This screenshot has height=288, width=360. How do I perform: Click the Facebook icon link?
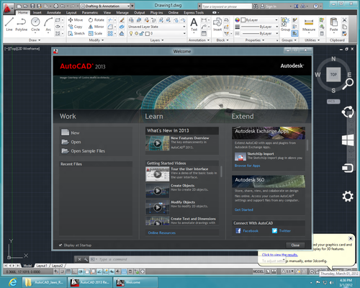click(238, 230)
